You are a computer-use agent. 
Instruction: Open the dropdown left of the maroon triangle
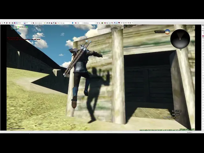20,23
